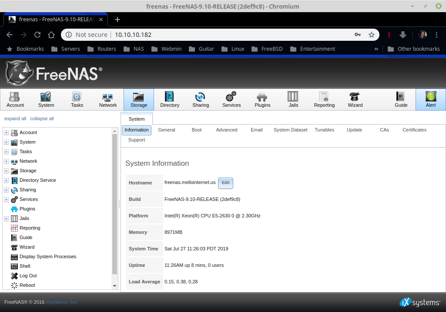Expand the Directory Service tree node
The width and height of the screenshot is (446, 312).
click(x=6, y=181)
